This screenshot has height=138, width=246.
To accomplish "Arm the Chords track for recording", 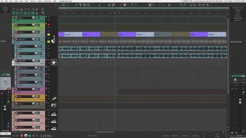I will (17, 32).
